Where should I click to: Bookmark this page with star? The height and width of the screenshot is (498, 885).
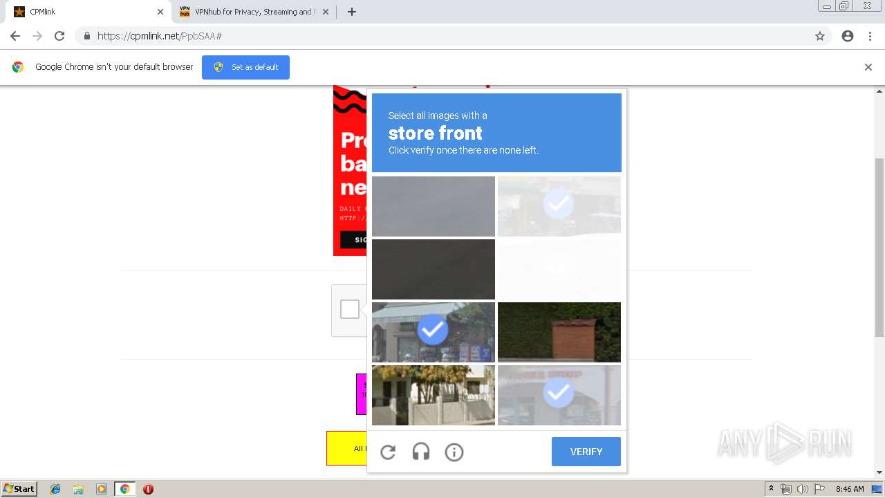pyautogui.click(x=820, y=36)
